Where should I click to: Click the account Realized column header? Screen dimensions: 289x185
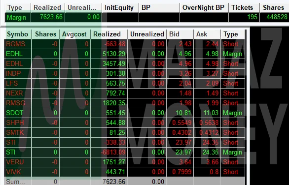pos(48,8)
